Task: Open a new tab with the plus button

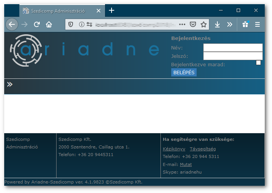Action: [x=112, y=11]
